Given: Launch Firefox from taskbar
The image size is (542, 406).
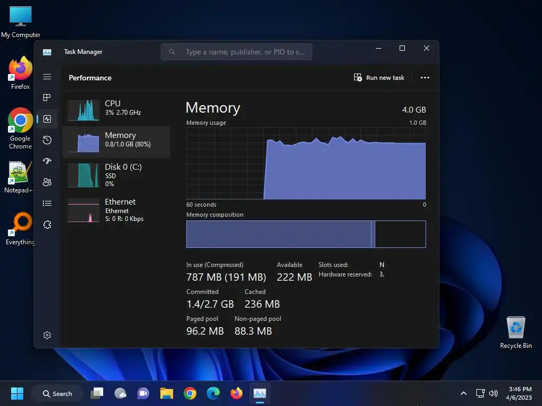Looking at the screenshot, I should coord(237,393).
